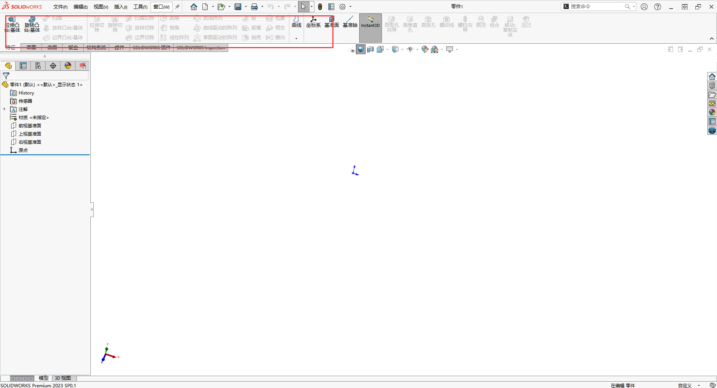Open Appearances color ball in task pane
Image resolution: width=717 pixels, height=388 pixels.
click(x=712, y=112)
